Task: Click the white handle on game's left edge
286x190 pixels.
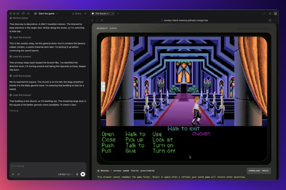Action: coord(103,86)
